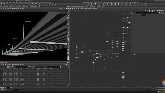Switch to the Material Palette tab
165x93 pixels.
tap(92, 6)
